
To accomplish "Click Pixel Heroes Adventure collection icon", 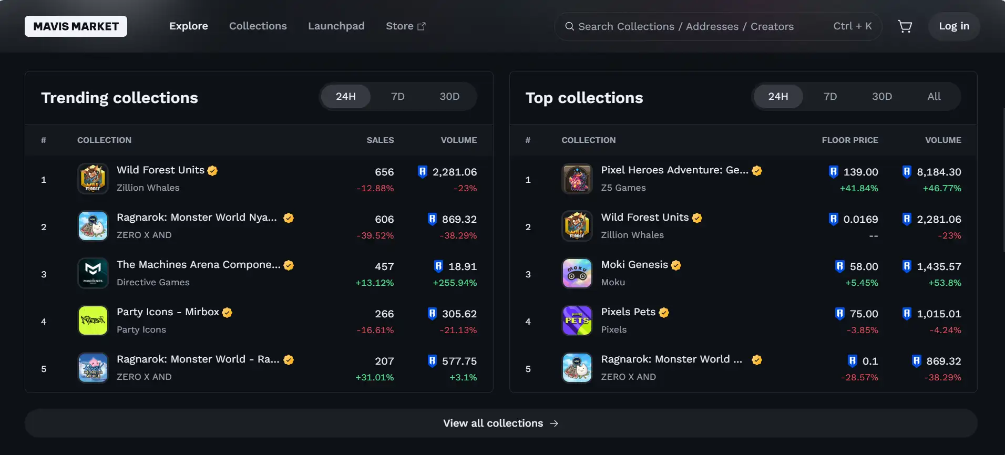I will click(577, 179).
